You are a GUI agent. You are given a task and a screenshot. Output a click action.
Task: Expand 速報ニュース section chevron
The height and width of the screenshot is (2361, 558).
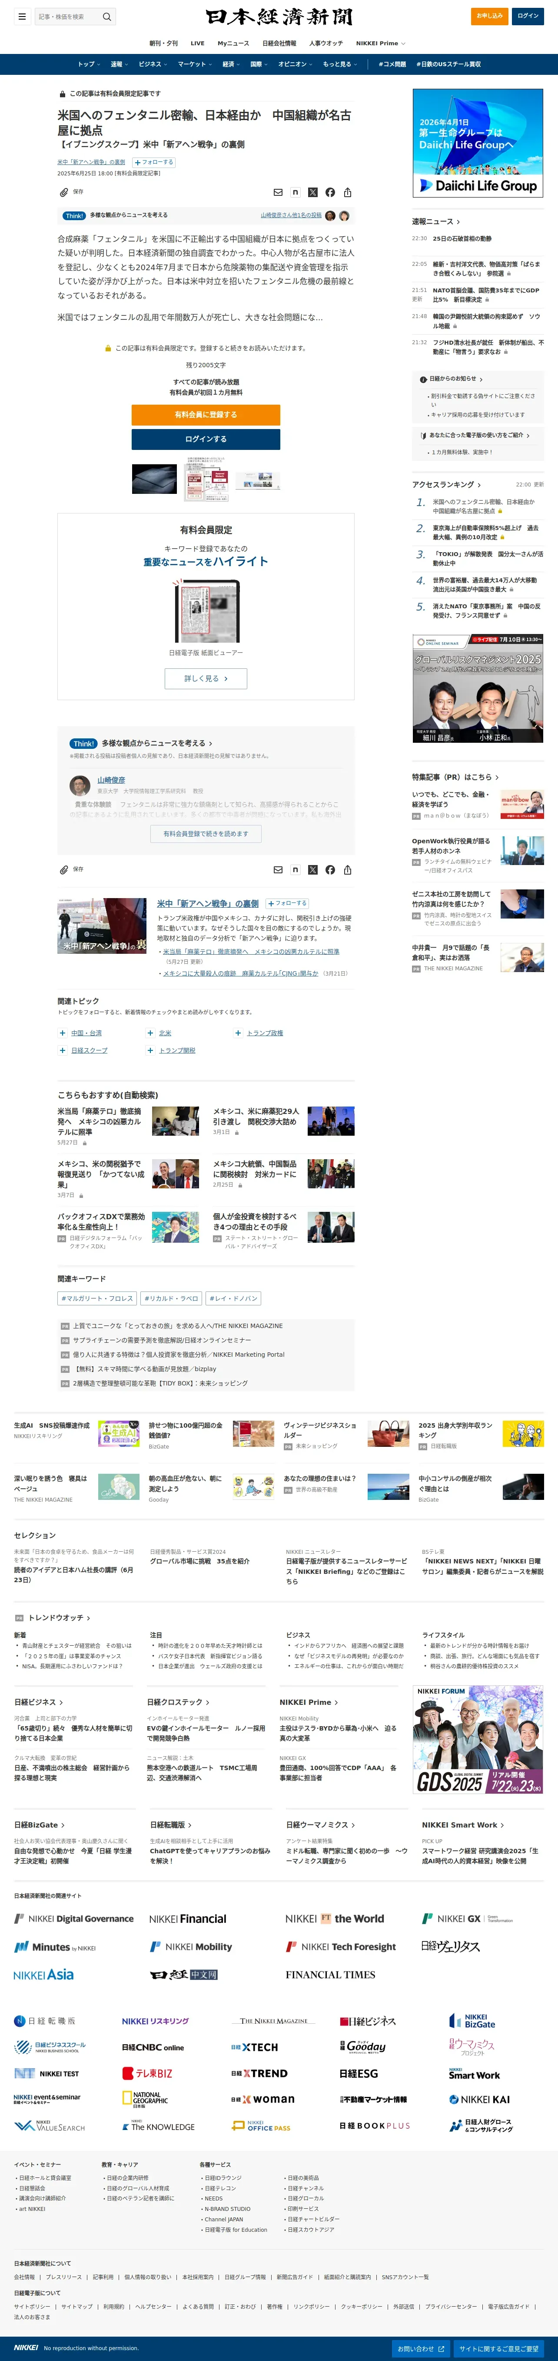(x=458, y=222)
